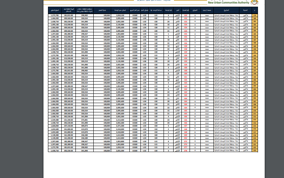
Task: Click the New Urban Communities Authority title
Action: [229, 3]
